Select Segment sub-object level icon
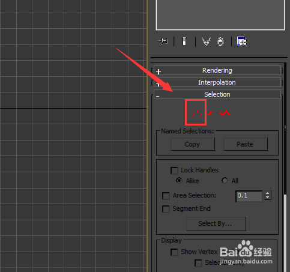290x272 pixels. [212, 113]
